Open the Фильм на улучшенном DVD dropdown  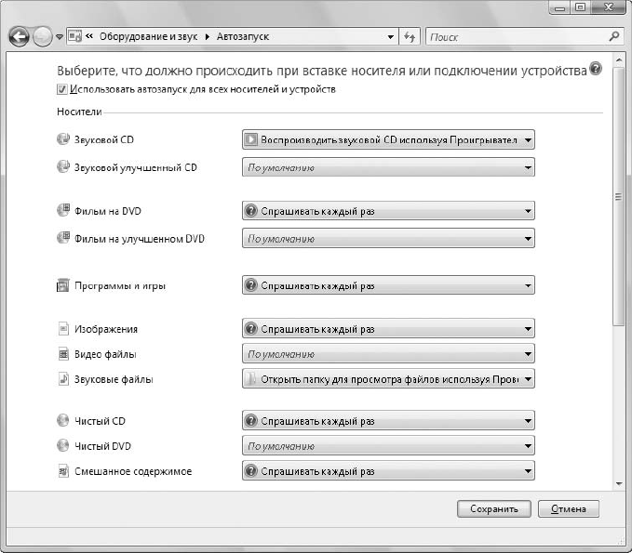[388, 239]
